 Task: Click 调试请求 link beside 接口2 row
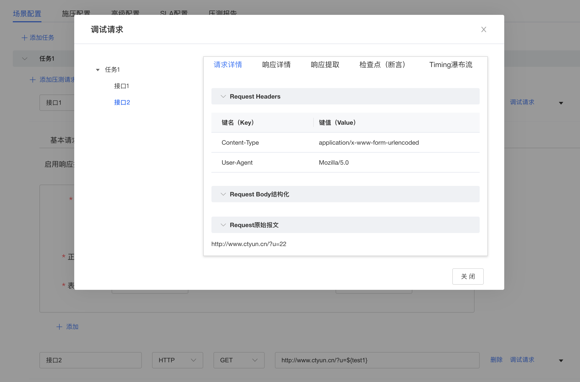tap(522, 360)
